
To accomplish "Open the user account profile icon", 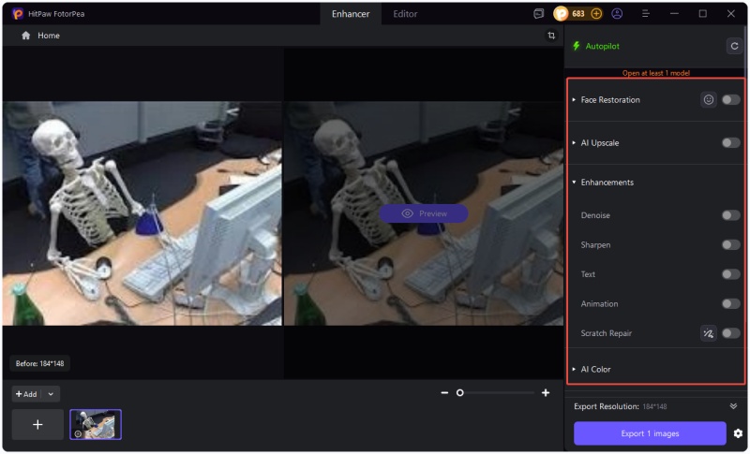I will pyautogui.click(x=617, y=14).
